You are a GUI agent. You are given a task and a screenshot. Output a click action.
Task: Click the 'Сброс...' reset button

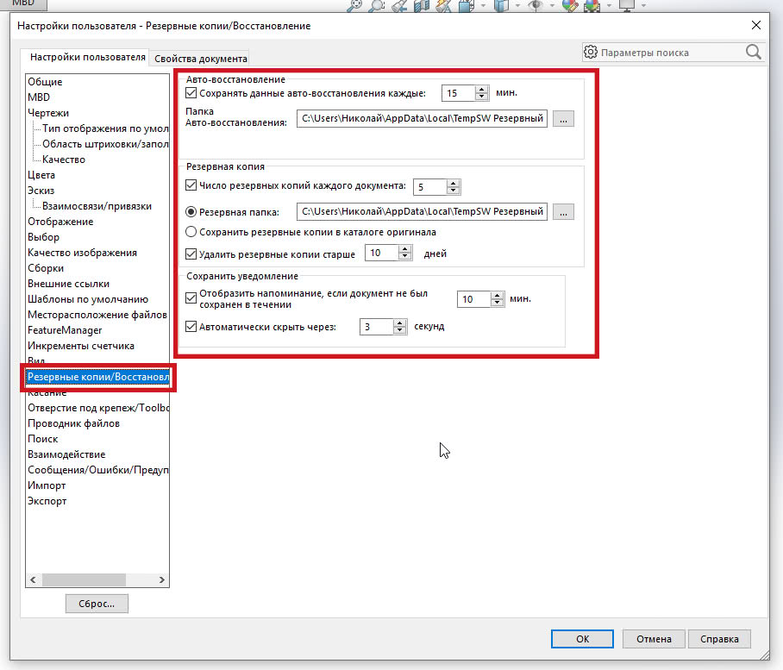point(97,604)
